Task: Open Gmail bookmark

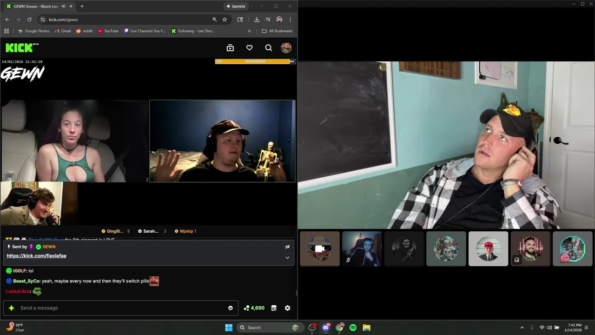Action: tap(63, 31)
